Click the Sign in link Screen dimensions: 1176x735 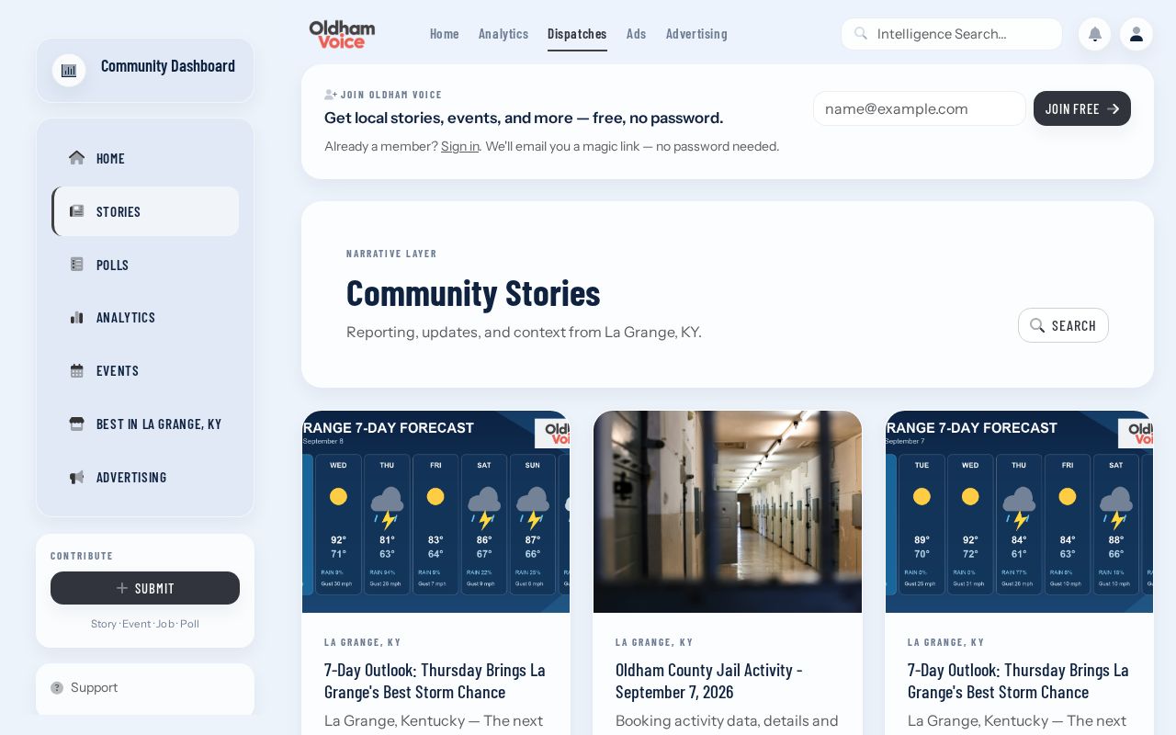pyautogui.click(x=460, y=146)
